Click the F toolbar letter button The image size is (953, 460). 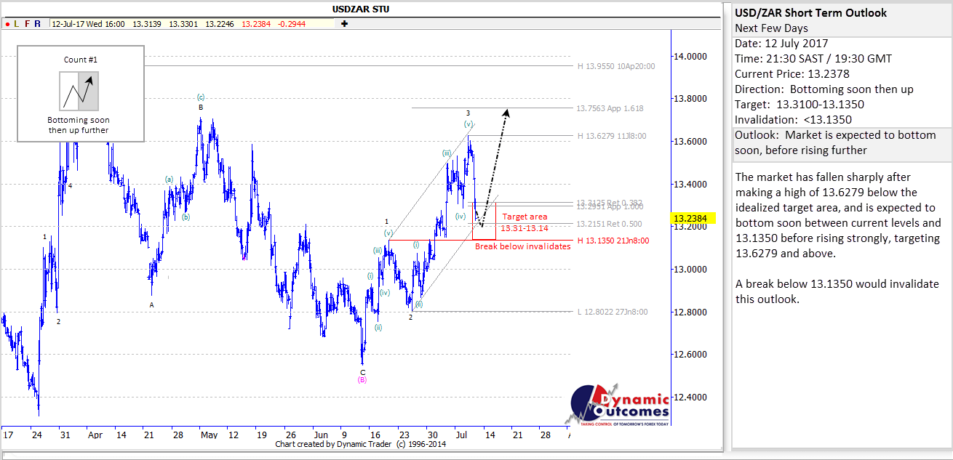[27, 24]
